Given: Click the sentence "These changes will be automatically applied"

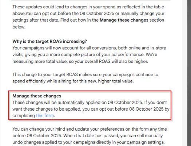Looking at the screenshot, I should pos(77,103).
